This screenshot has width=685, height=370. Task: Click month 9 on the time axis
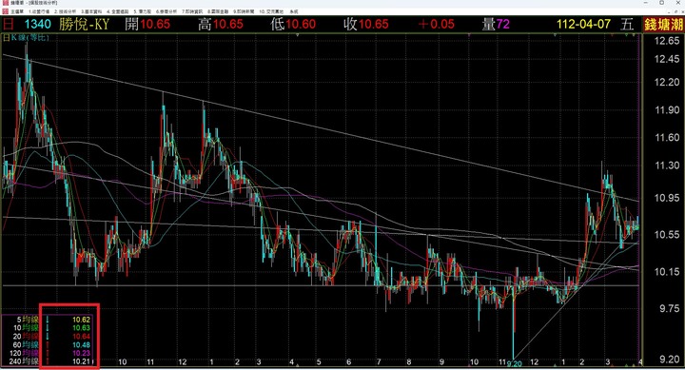pos(442,362)
